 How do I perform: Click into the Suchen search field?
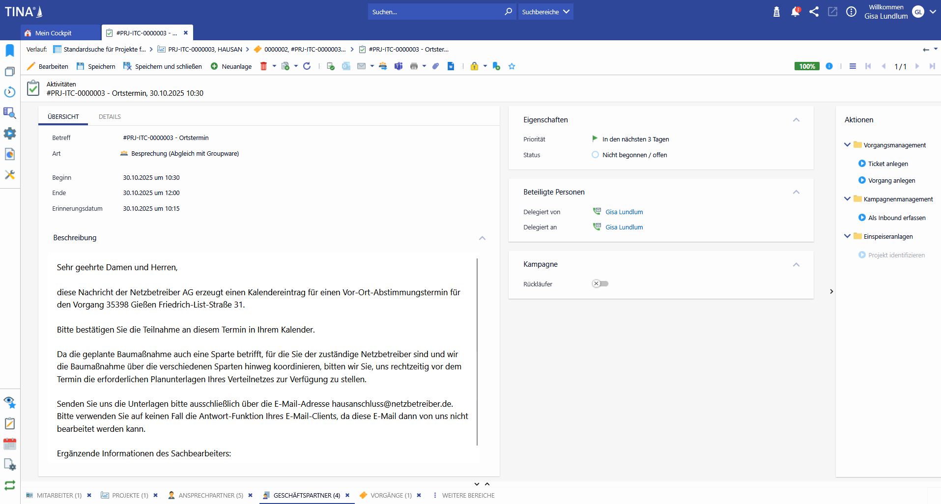coord(435,12)
